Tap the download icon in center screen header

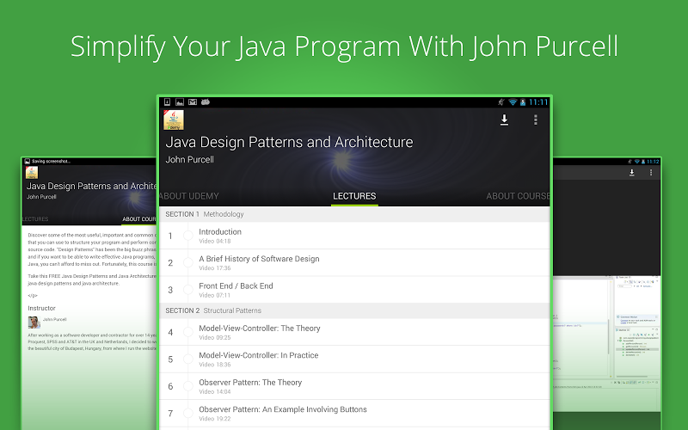click(x=504, y=120)
